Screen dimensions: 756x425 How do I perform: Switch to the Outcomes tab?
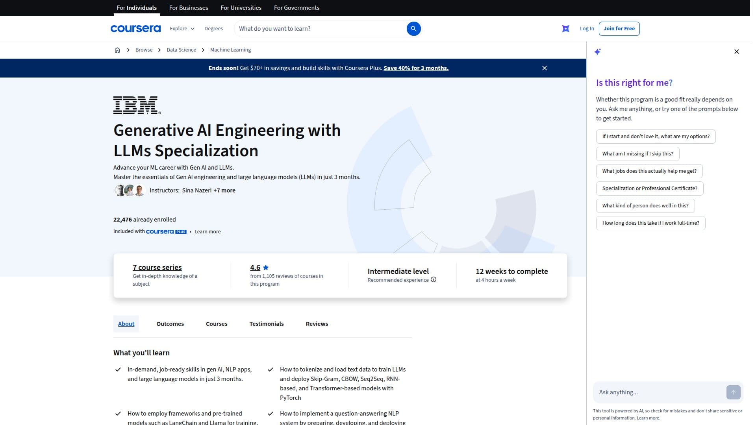coord(170,324)
